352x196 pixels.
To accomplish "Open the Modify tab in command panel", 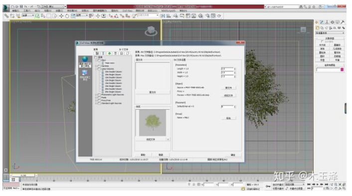I will click(322, 22).
